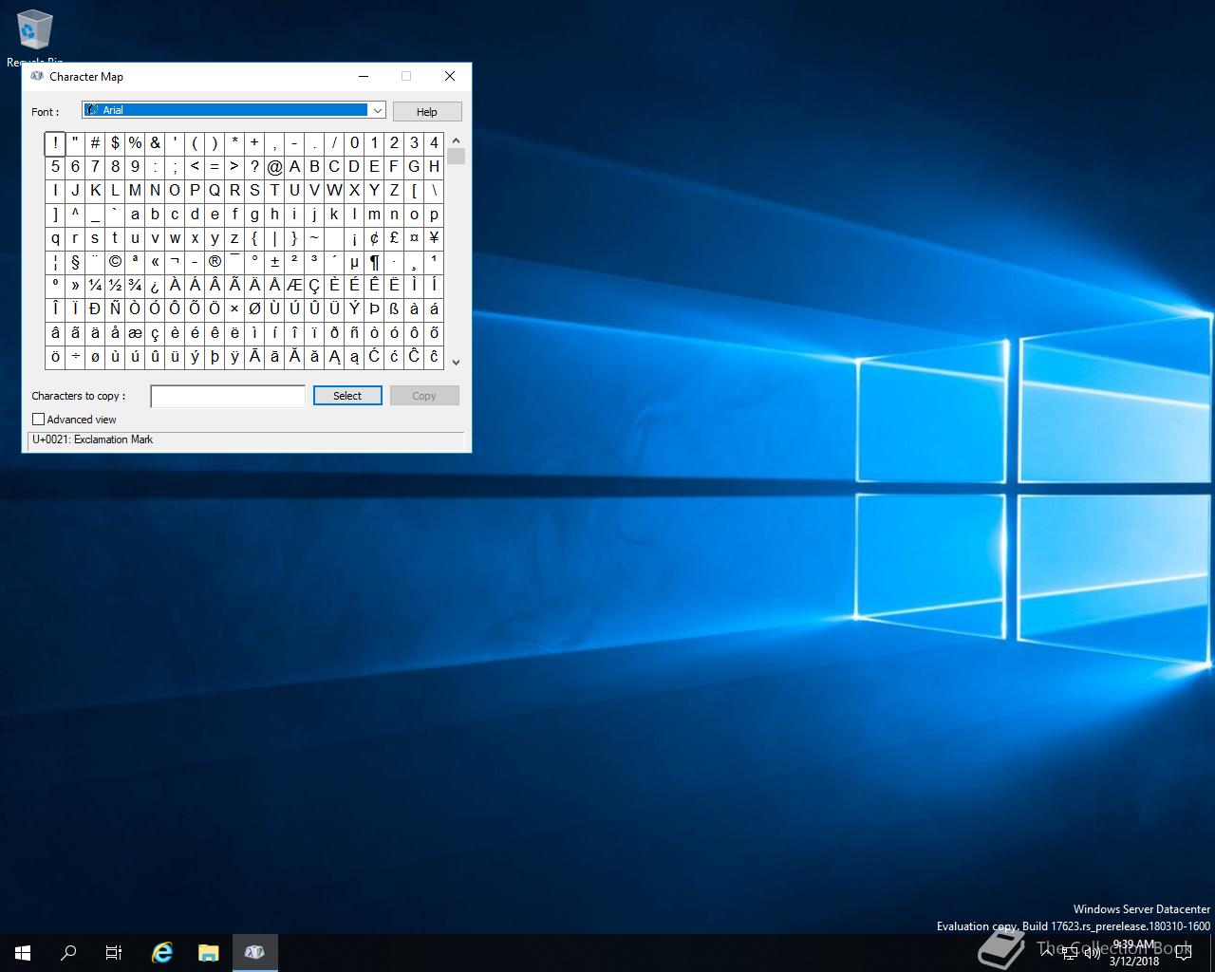Screen dimensions: 1215x972
Task: Select the at sign @ cell
Action: pyautogui.click(x=274, y=166)
